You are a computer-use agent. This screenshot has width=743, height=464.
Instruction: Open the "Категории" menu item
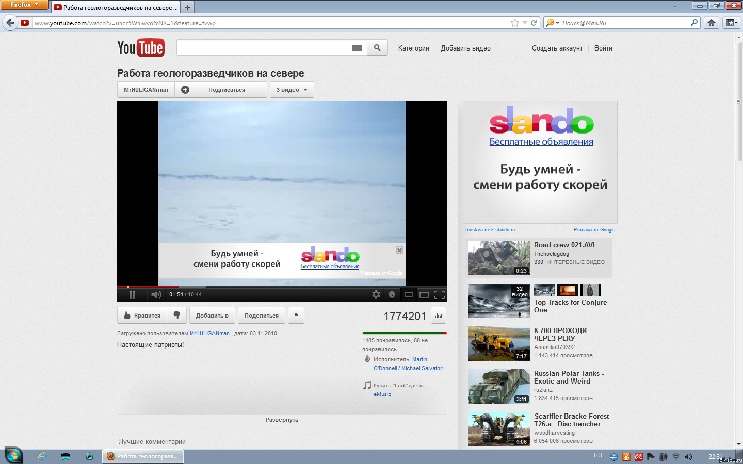click(413, 48)
